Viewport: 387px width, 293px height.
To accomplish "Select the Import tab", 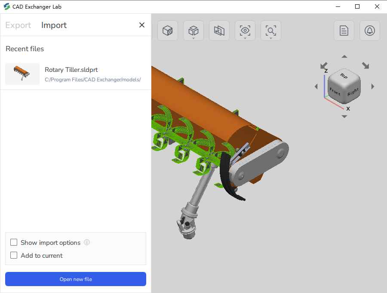I will coord(54,25).
